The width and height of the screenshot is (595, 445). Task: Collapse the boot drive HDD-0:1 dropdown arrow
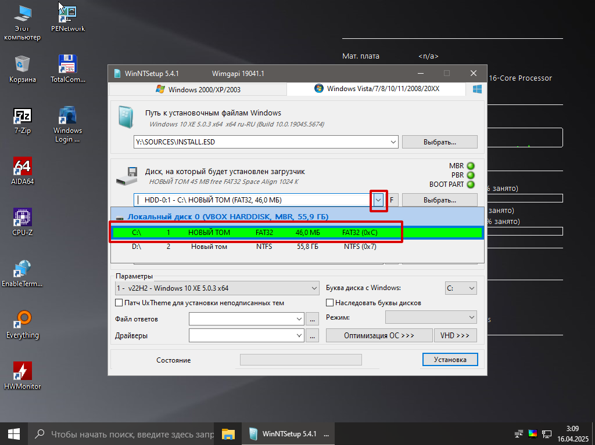point(378,200)
